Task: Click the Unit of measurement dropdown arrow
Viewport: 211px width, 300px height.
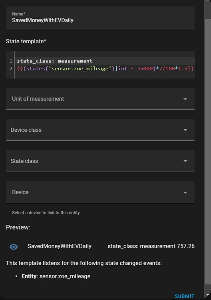Action: [x=185, y=99]
